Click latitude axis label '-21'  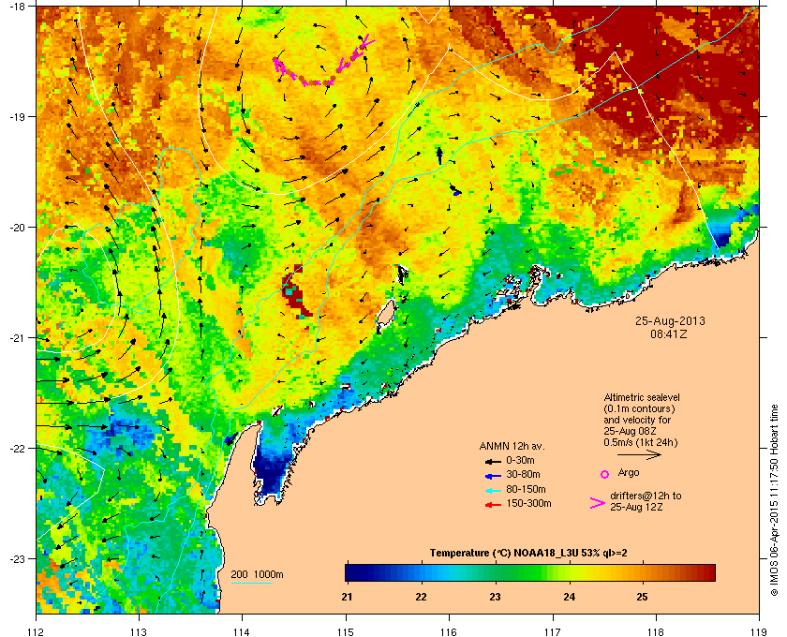point(17,338)
